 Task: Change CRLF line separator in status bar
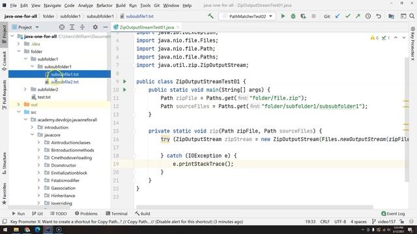click(x=324, y=222)
